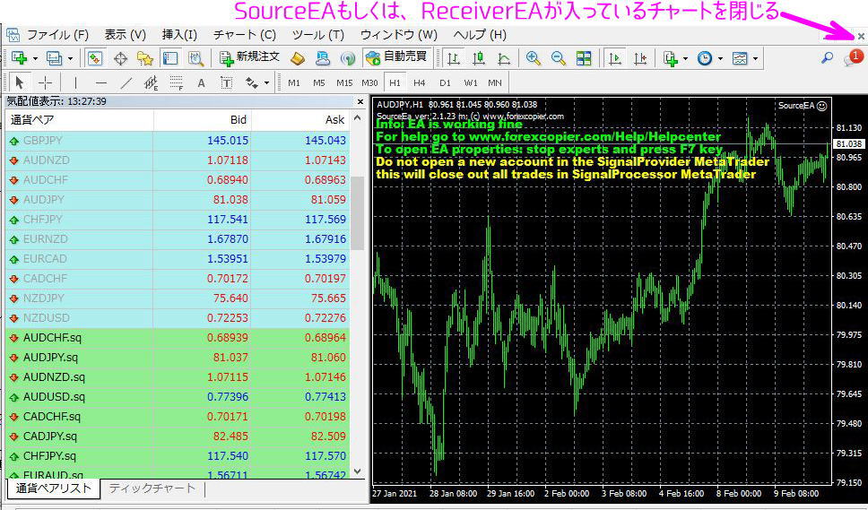Expand the templates dropdown
Image resolution: width=868 pixels, height=510 pixels.
(x=755, y=59)
